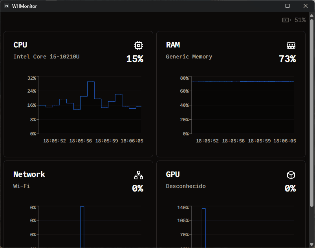
Task: Click the CPU processor chip icon
Action: click(x=138, y=46)
